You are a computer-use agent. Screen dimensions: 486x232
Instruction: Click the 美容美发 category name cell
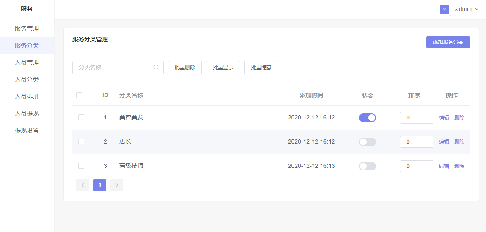(131, 118)
